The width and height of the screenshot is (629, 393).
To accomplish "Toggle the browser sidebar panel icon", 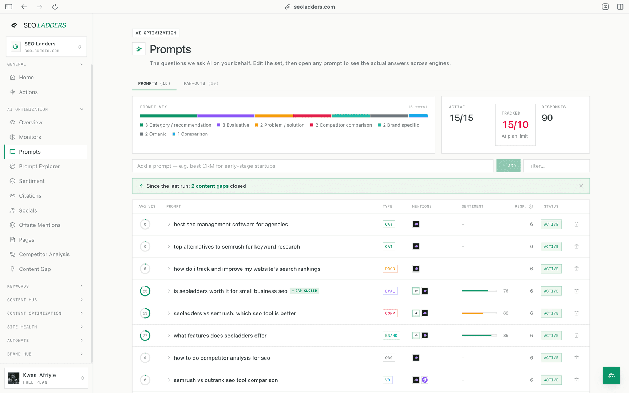I will [x=9, y=7].
